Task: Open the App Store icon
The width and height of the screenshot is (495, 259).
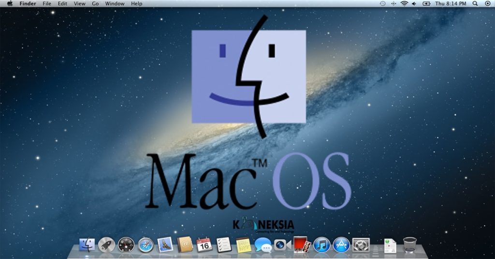Action: pyautogui.click(x=341, y=245)
